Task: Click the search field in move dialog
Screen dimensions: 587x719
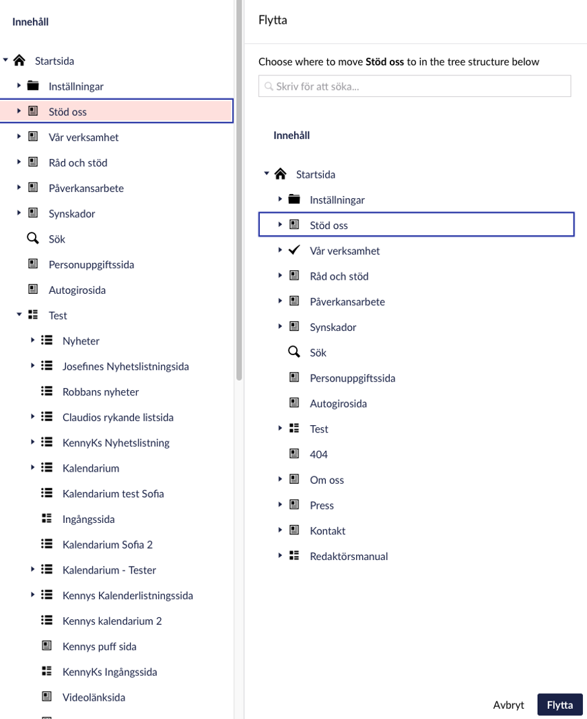Action: coord(415,86)
